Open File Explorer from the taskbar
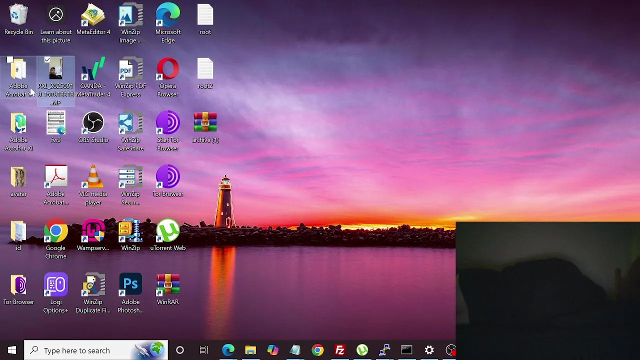Screen dimensions: 640x360 pos(250,350)
